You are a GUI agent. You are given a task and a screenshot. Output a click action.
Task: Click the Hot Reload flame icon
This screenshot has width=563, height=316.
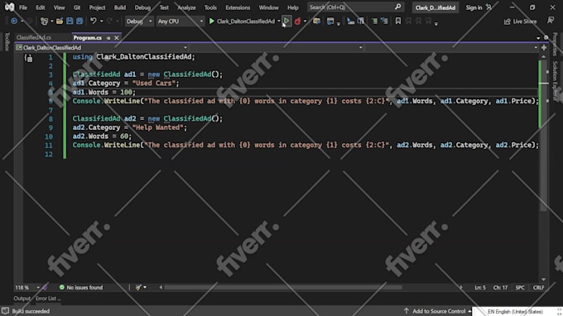pyautogui.click(x=297, y=22)
